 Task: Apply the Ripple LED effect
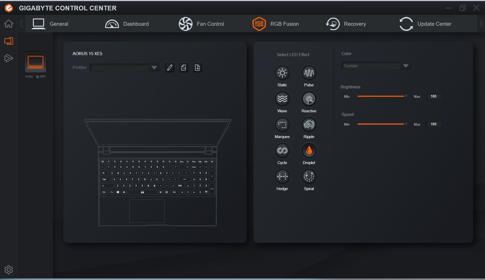click(309, 125)
